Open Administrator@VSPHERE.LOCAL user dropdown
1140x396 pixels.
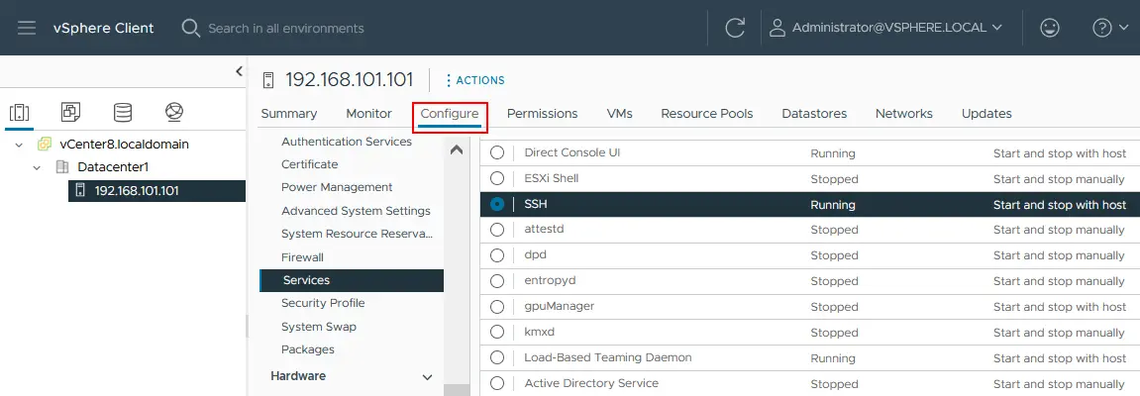click(896, 28)
